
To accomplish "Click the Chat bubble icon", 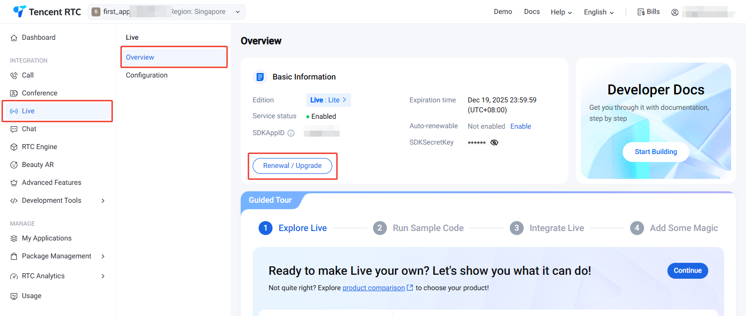I will tap(14, 129).
